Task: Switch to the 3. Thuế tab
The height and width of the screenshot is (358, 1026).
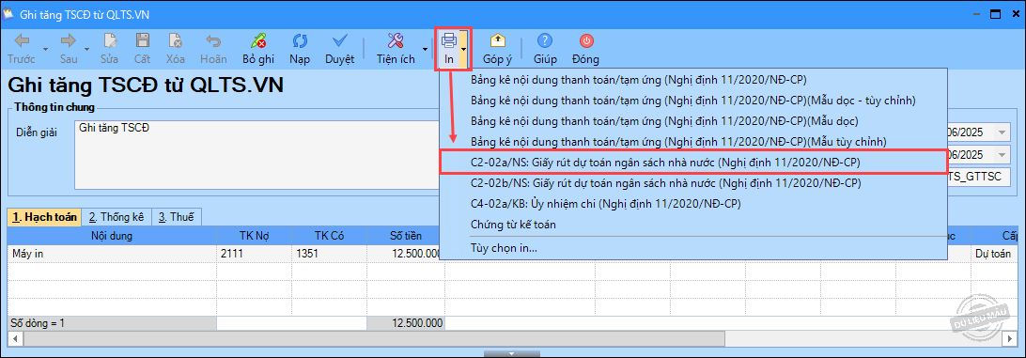Action: tap(177, 217)
